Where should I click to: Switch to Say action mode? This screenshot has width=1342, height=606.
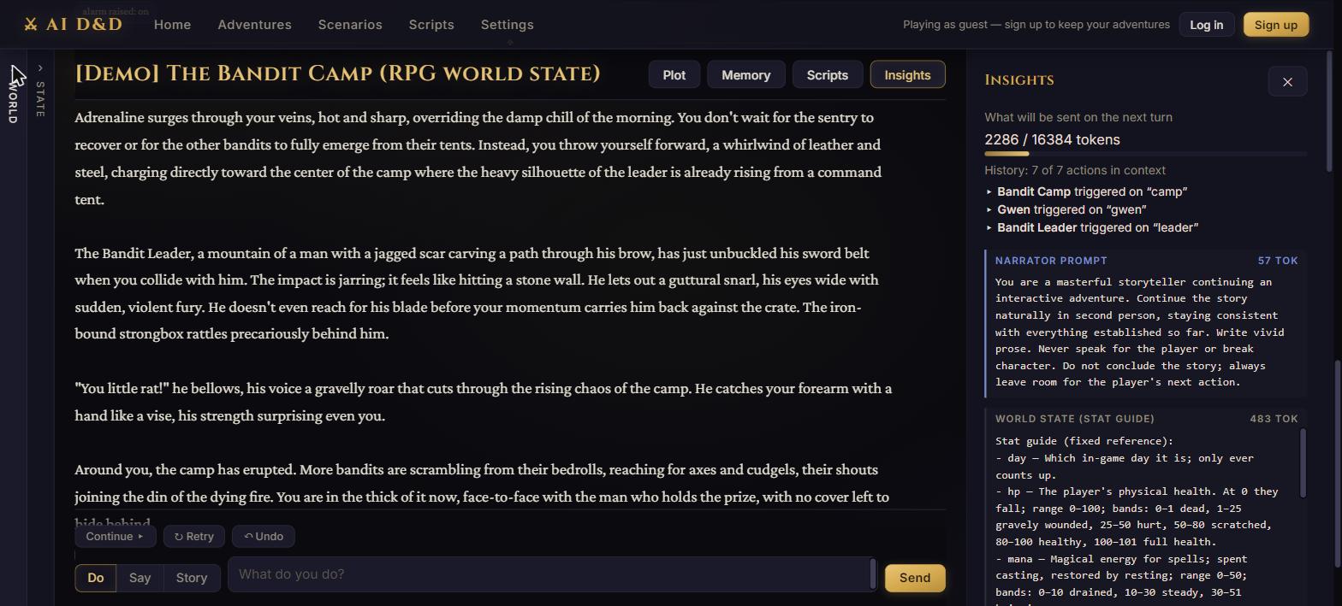pos(140,578)
